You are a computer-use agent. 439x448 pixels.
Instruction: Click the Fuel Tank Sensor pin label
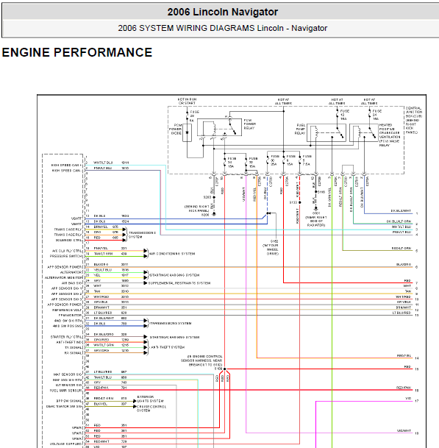pyautogui.click(x=65, y=391)
